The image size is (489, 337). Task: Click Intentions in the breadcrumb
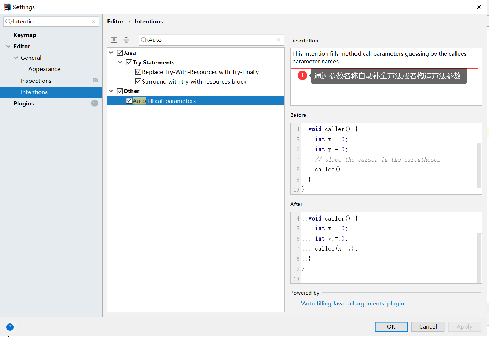pyautogui.click(x=149, y=22)
